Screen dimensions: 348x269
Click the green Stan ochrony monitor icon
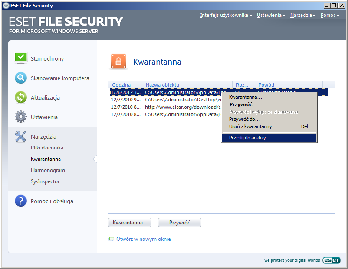(x=21, y=58)
